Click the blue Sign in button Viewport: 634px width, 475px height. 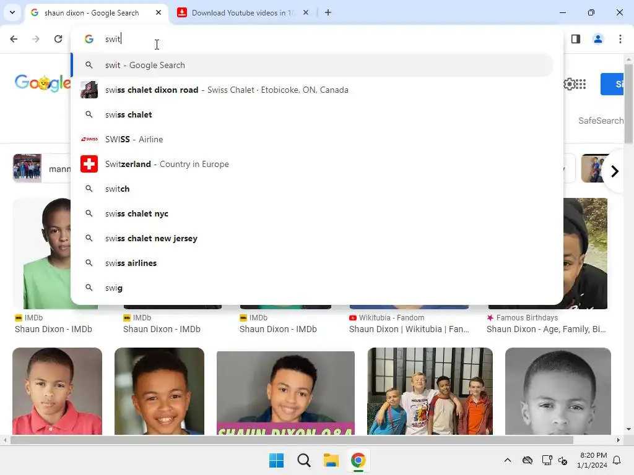pos(612,84)
